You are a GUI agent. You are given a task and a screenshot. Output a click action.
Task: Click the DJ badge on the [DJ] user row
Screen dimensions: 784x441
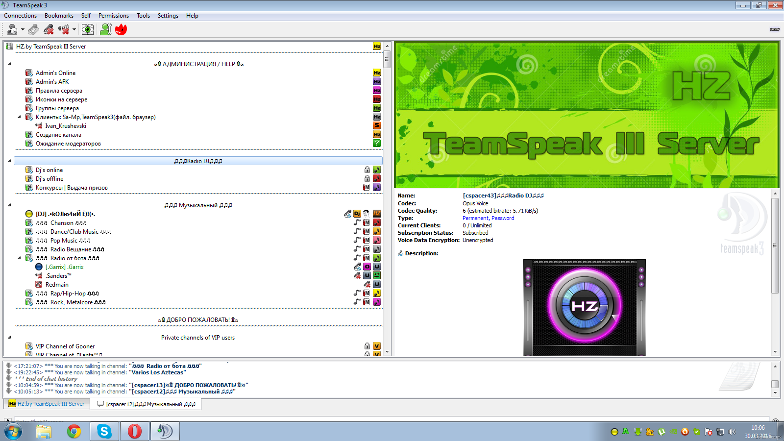357,214
